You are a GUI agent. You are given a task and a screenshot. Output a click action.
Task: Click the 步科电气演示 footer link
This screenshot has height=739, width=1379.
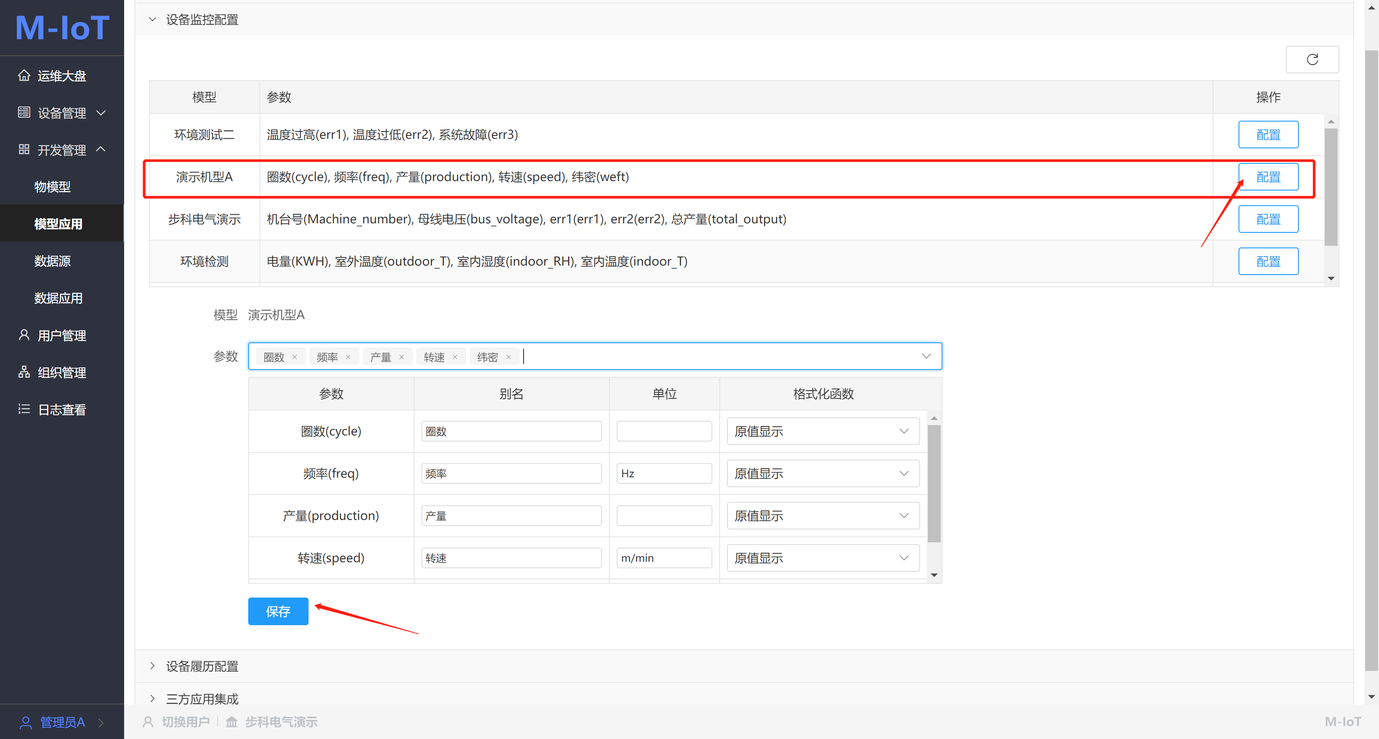pyautogui.click(x=281, y=722)
